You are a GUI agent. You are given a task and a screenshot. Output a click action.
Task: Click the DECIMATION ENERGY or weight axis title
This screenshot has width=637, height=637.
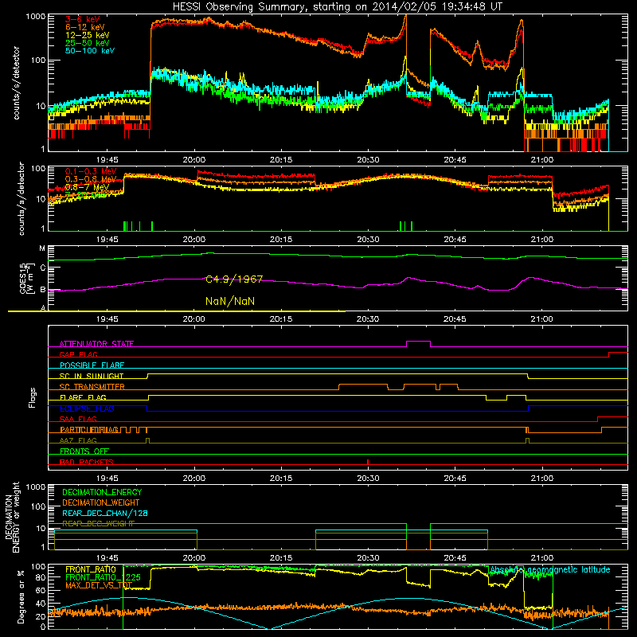click(x=12, y=517)
